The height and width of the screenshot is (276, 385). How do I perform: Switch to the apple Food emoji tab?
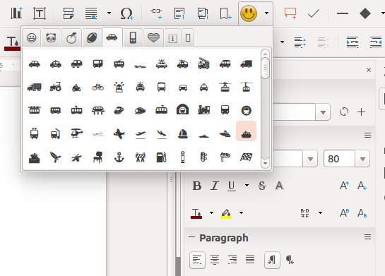(71, 38)
